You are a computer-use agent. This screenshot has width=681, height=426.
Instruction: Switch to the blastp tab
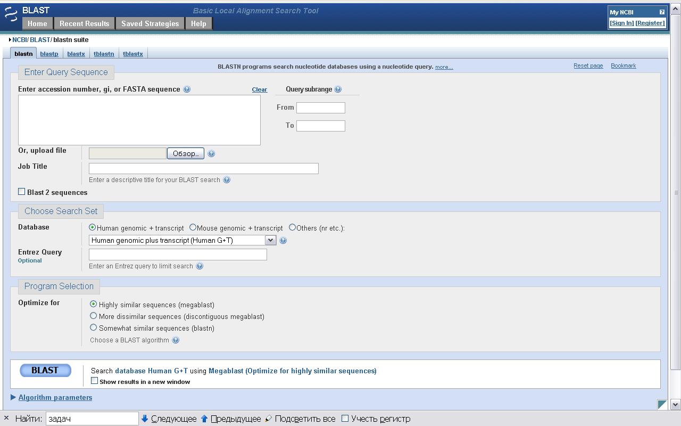pyautogui.click(x=49, y=54)
